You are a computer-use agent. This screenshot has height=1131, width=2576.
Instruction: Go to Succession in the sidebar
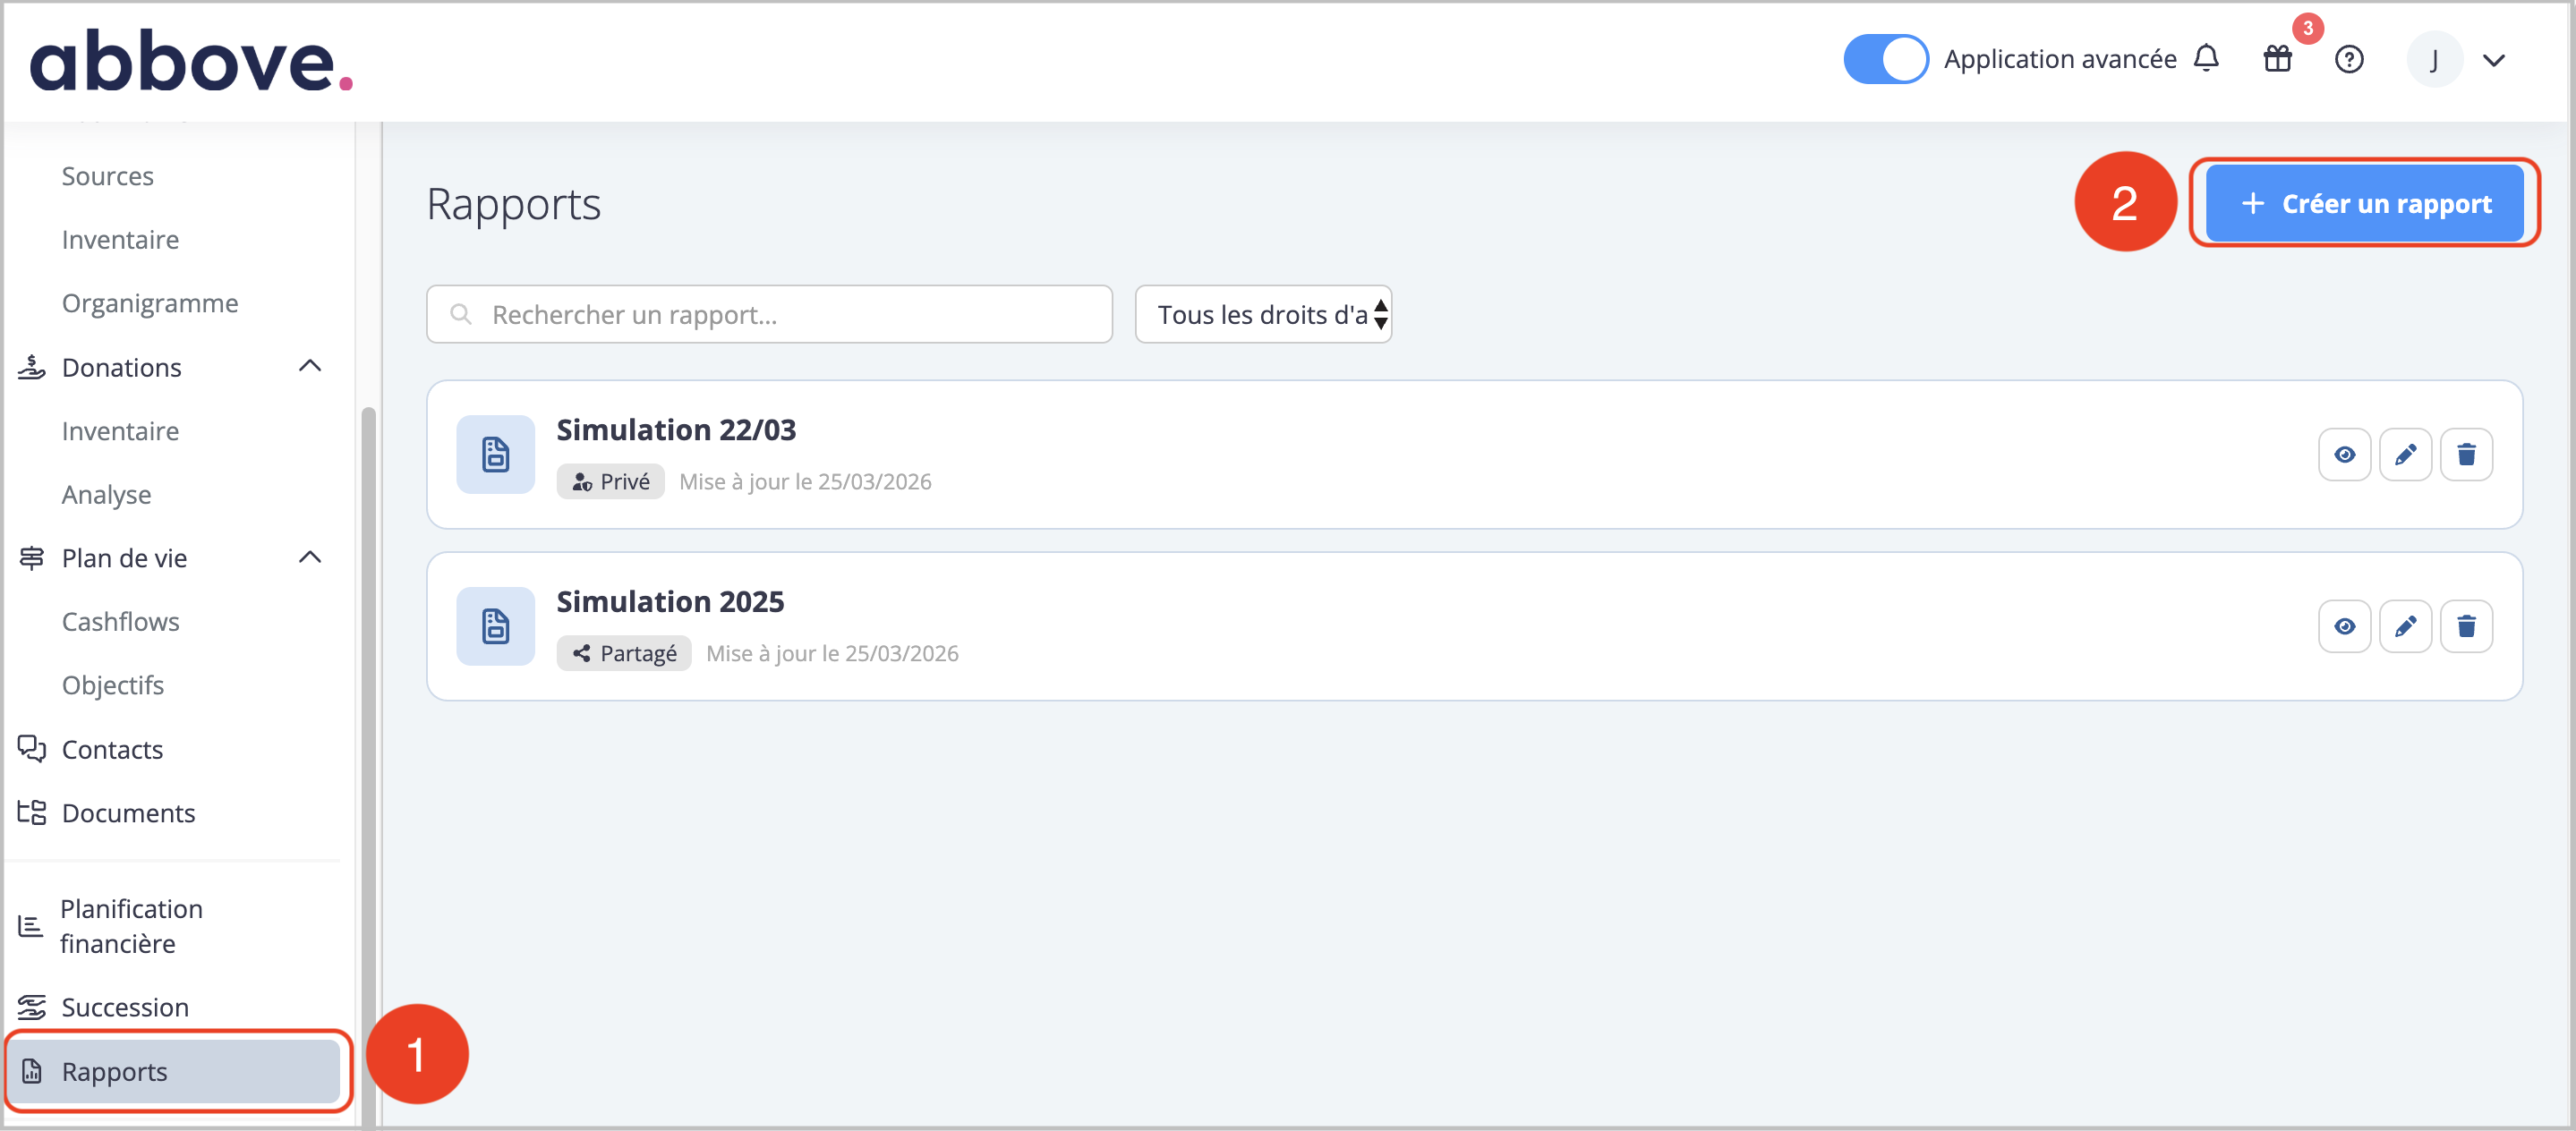(125, 1007)
